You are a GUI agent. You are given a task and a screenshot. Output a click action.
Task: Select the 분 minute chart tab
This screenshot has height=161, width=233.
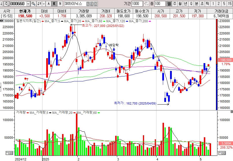[197, 3]
